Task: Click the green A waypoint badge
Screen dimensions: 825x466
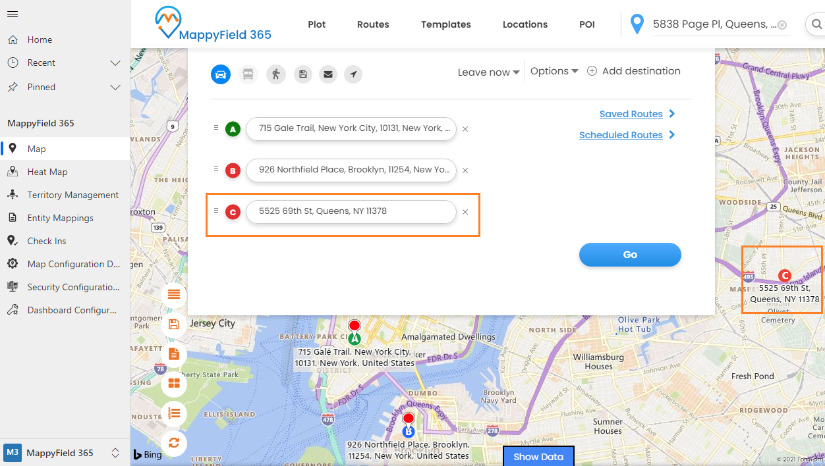Action: 233,129
